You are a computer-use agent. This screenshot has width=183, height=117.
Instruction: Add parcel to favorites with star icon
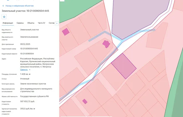point(4,17)
